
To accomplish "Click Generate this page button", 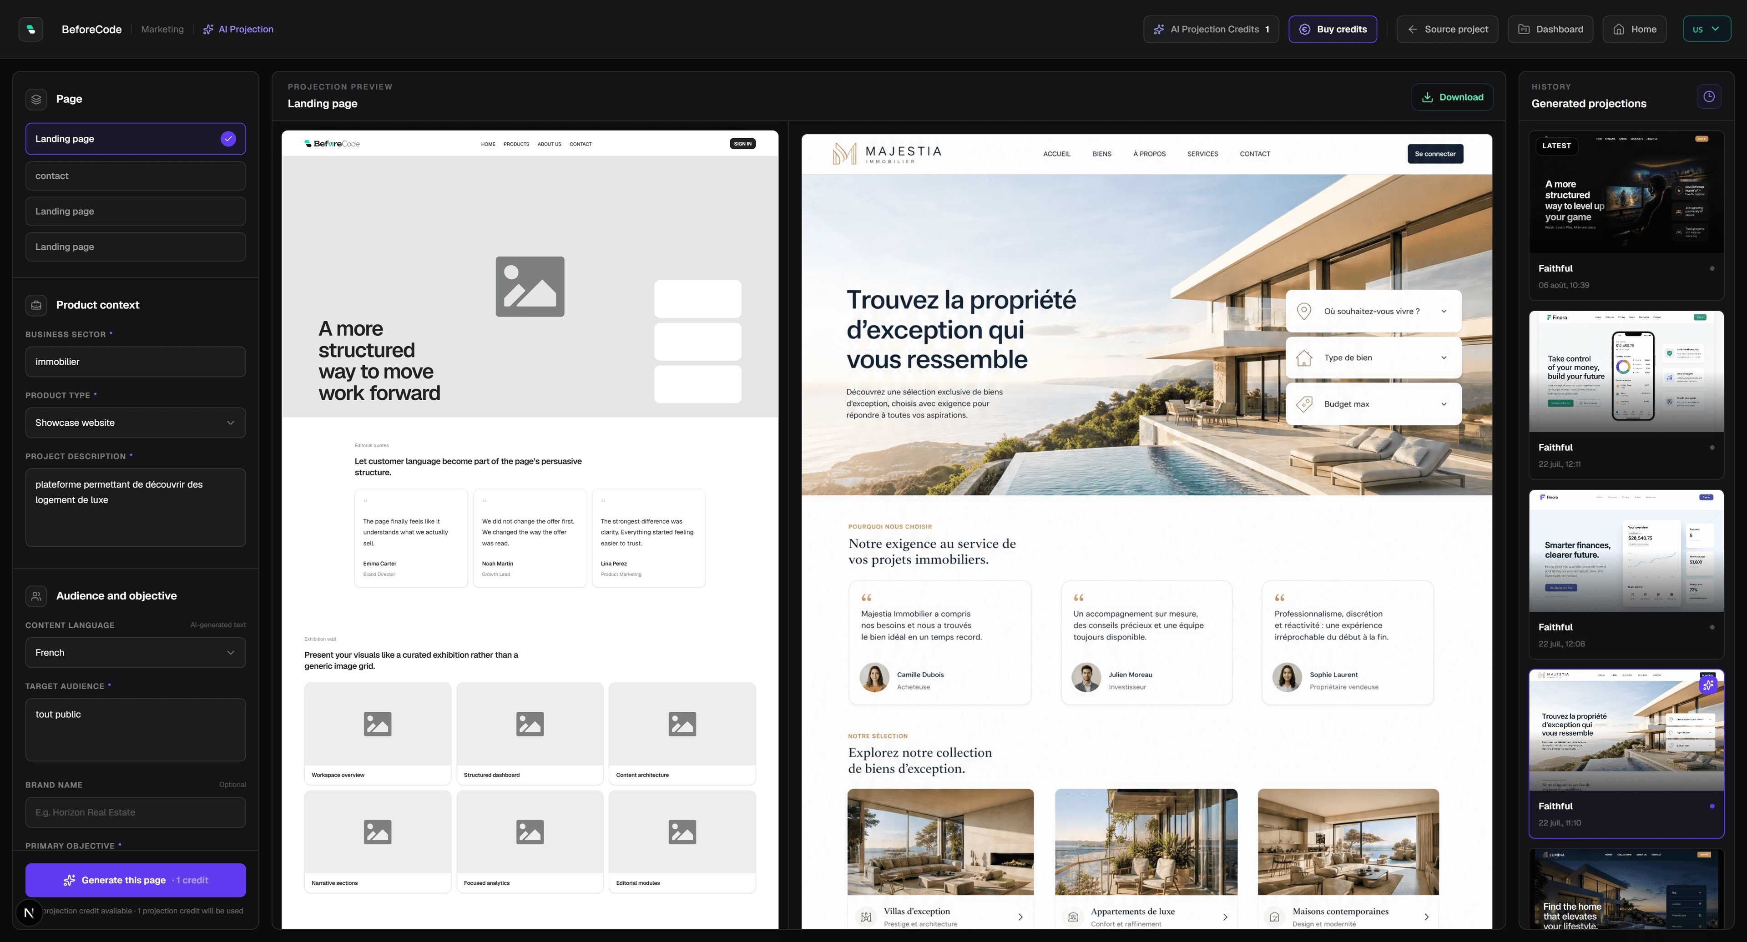I will (x=136, y=880).
